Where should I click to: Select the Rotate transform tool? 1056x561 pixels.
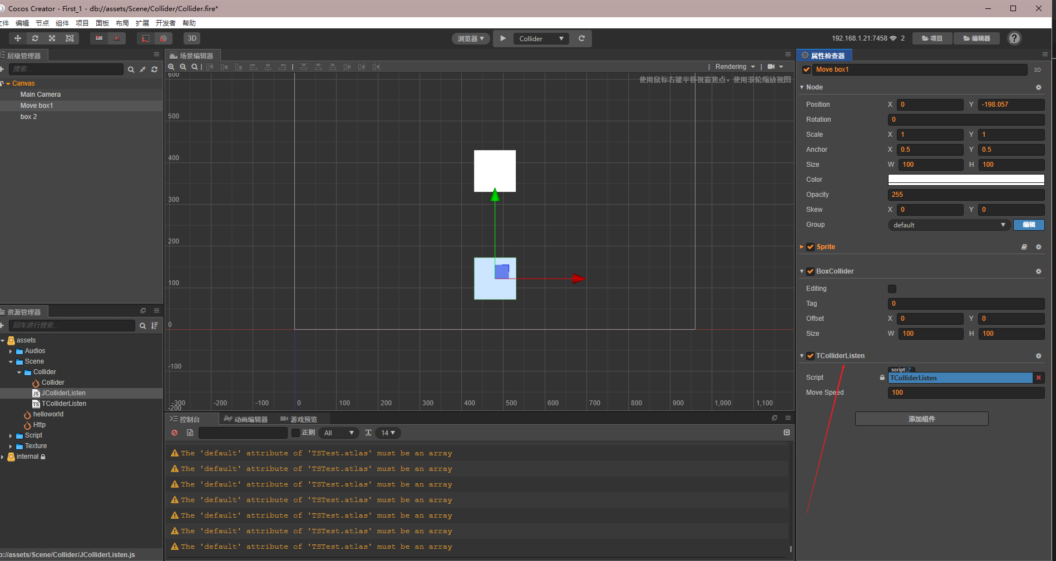34,38
